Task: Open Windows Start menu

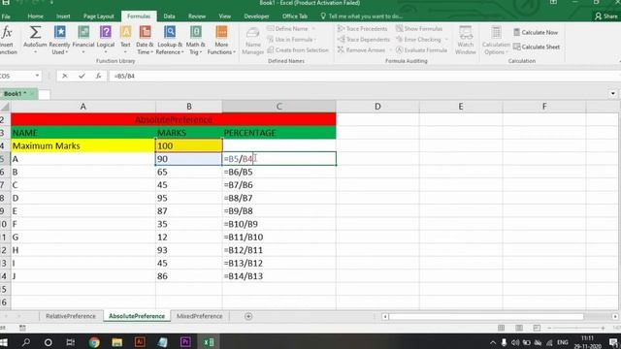Action: 4,342
